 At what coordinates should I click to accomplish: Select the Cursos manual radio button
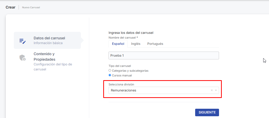pyautogui.click(x=110, y=75)
